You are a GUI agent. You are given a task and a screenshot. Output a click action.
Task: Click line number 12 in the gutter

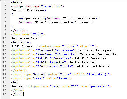click(x=4, y=46)
